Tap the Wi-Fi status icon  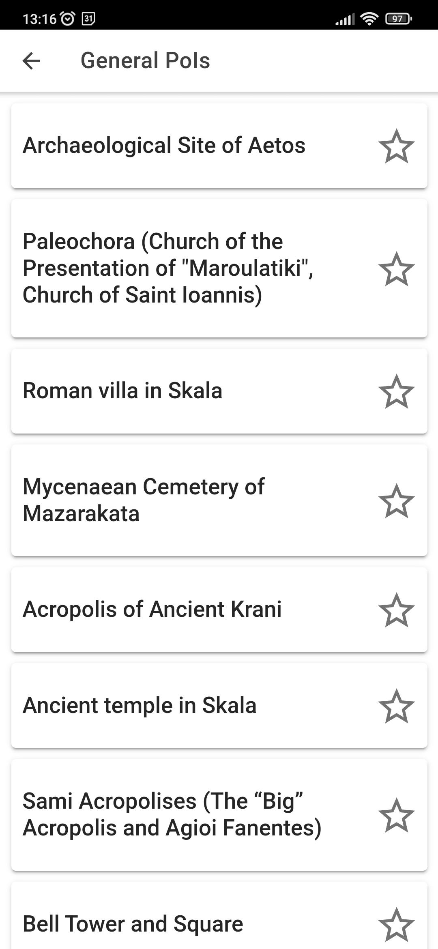(369, 19)
